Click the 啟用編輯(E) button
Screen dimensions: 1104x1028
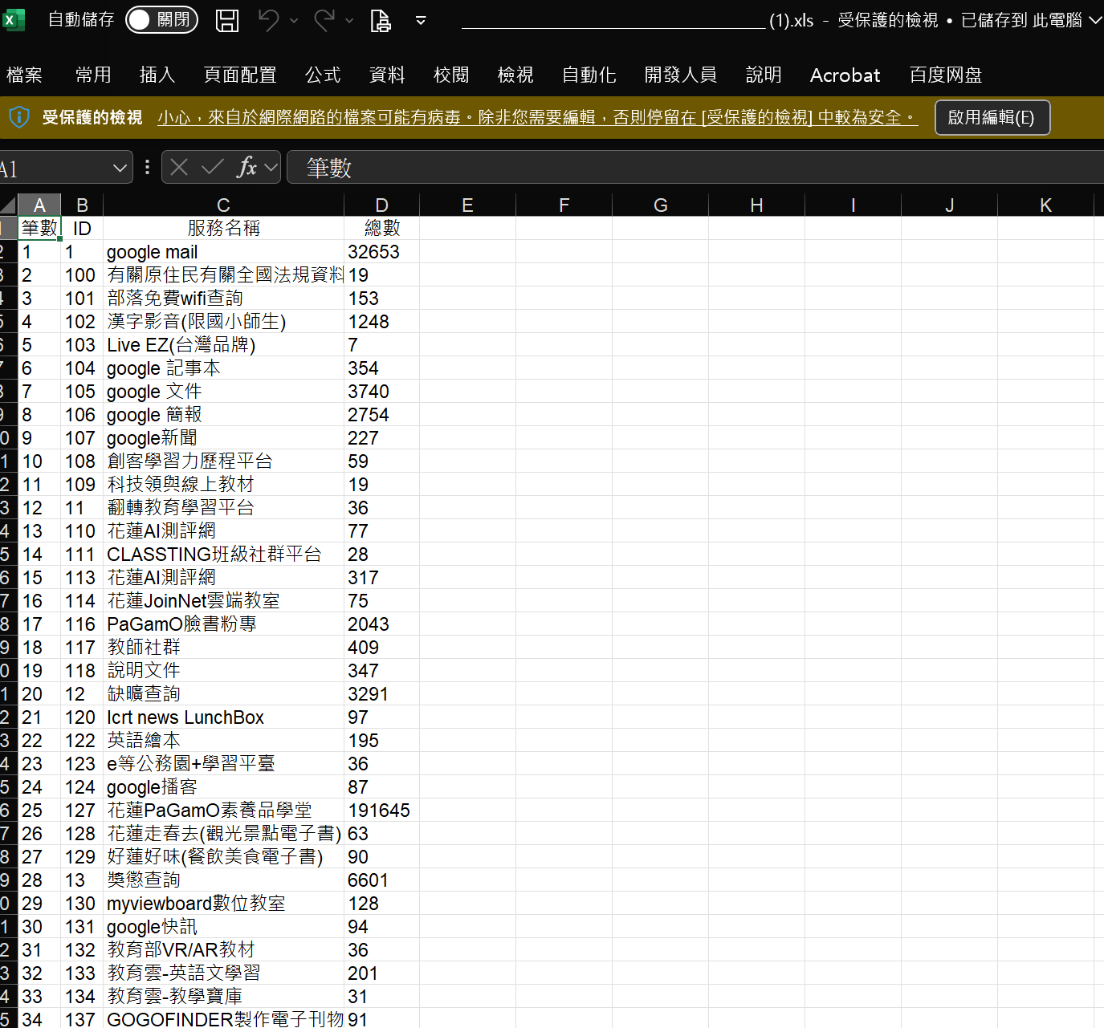click(992, 118)
